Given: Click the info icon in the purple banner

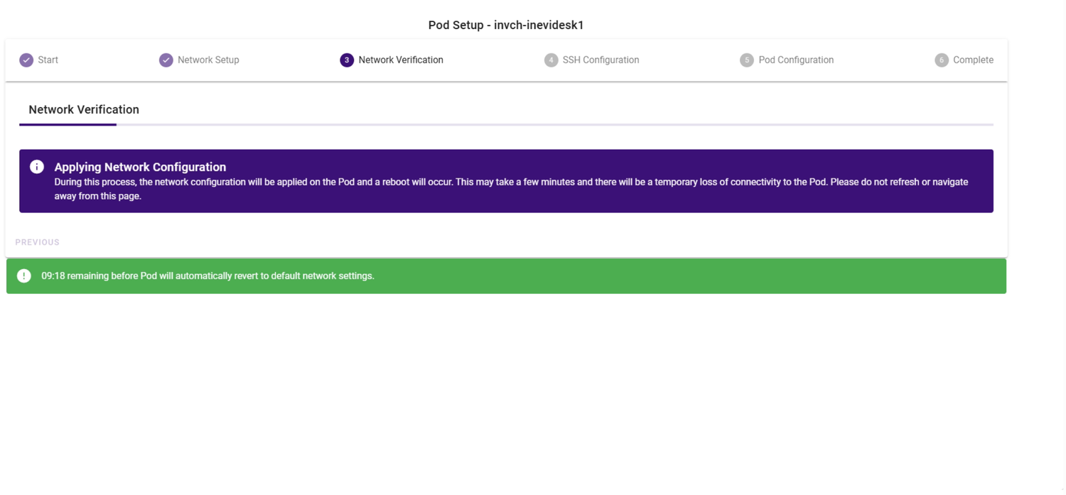Looking at the screenshot, I should tap(36, 166).
